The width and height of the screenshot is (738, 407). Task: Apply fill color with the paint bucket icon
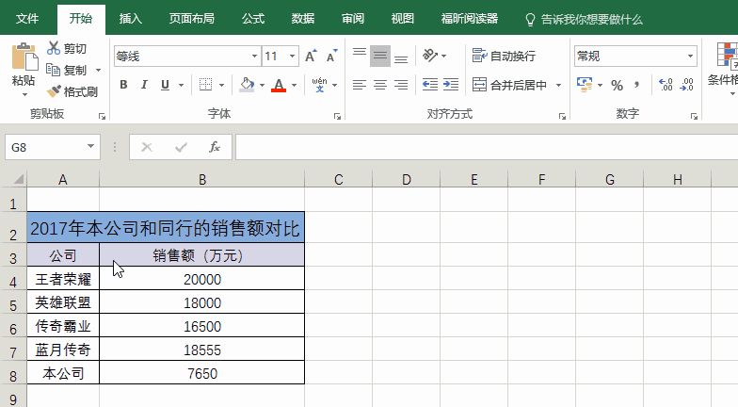click(x=247, y=85)
